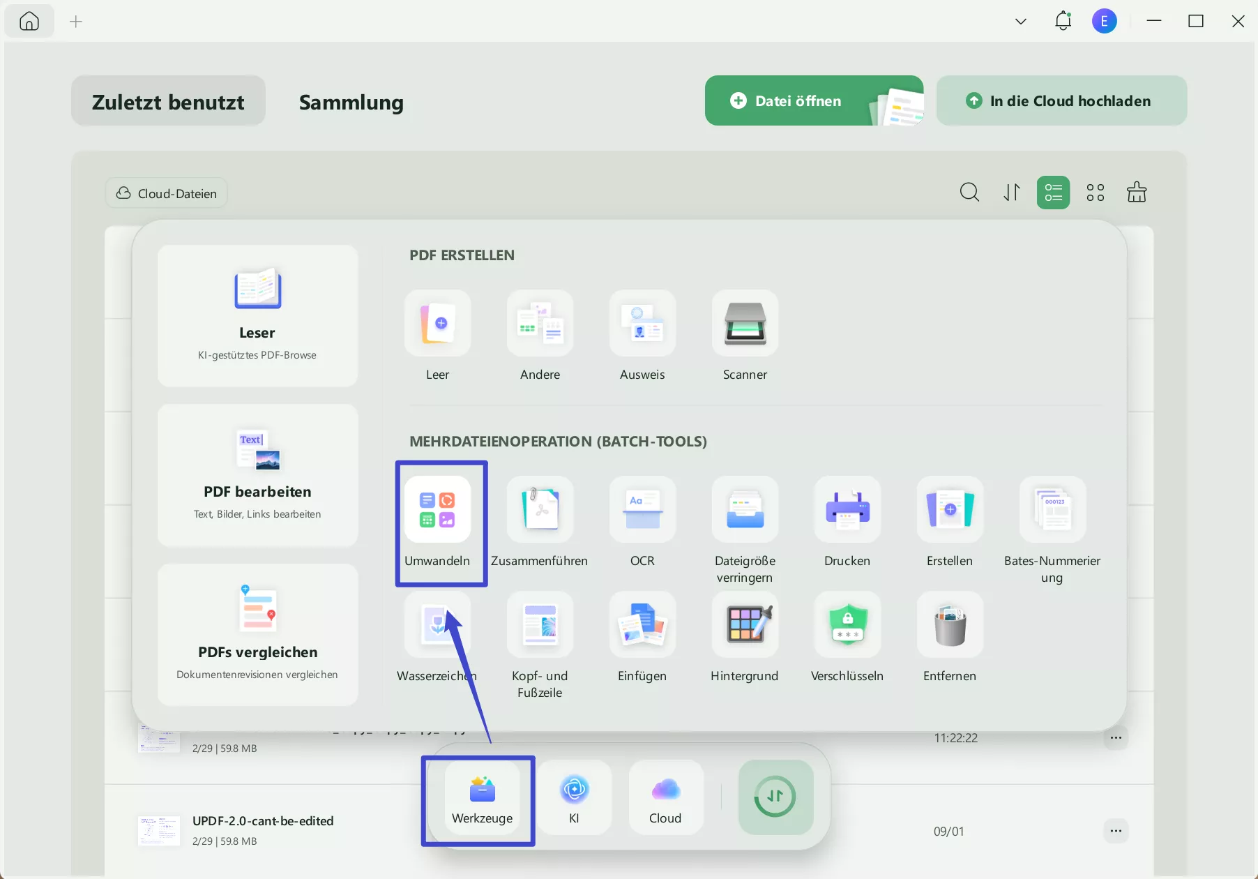Viewport: 1258px width, 879px height.
Task: Click the green sync status button
Action: tap(775, 797)
